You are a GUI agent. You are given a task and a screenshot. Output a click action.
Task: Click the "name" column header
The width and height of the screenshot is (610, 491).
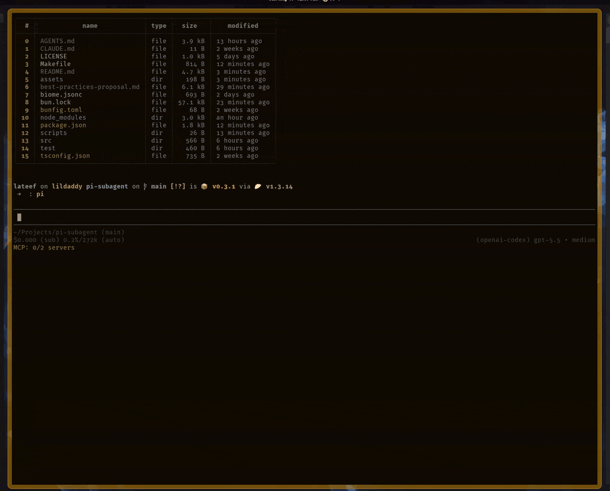[x=90, y=26]
